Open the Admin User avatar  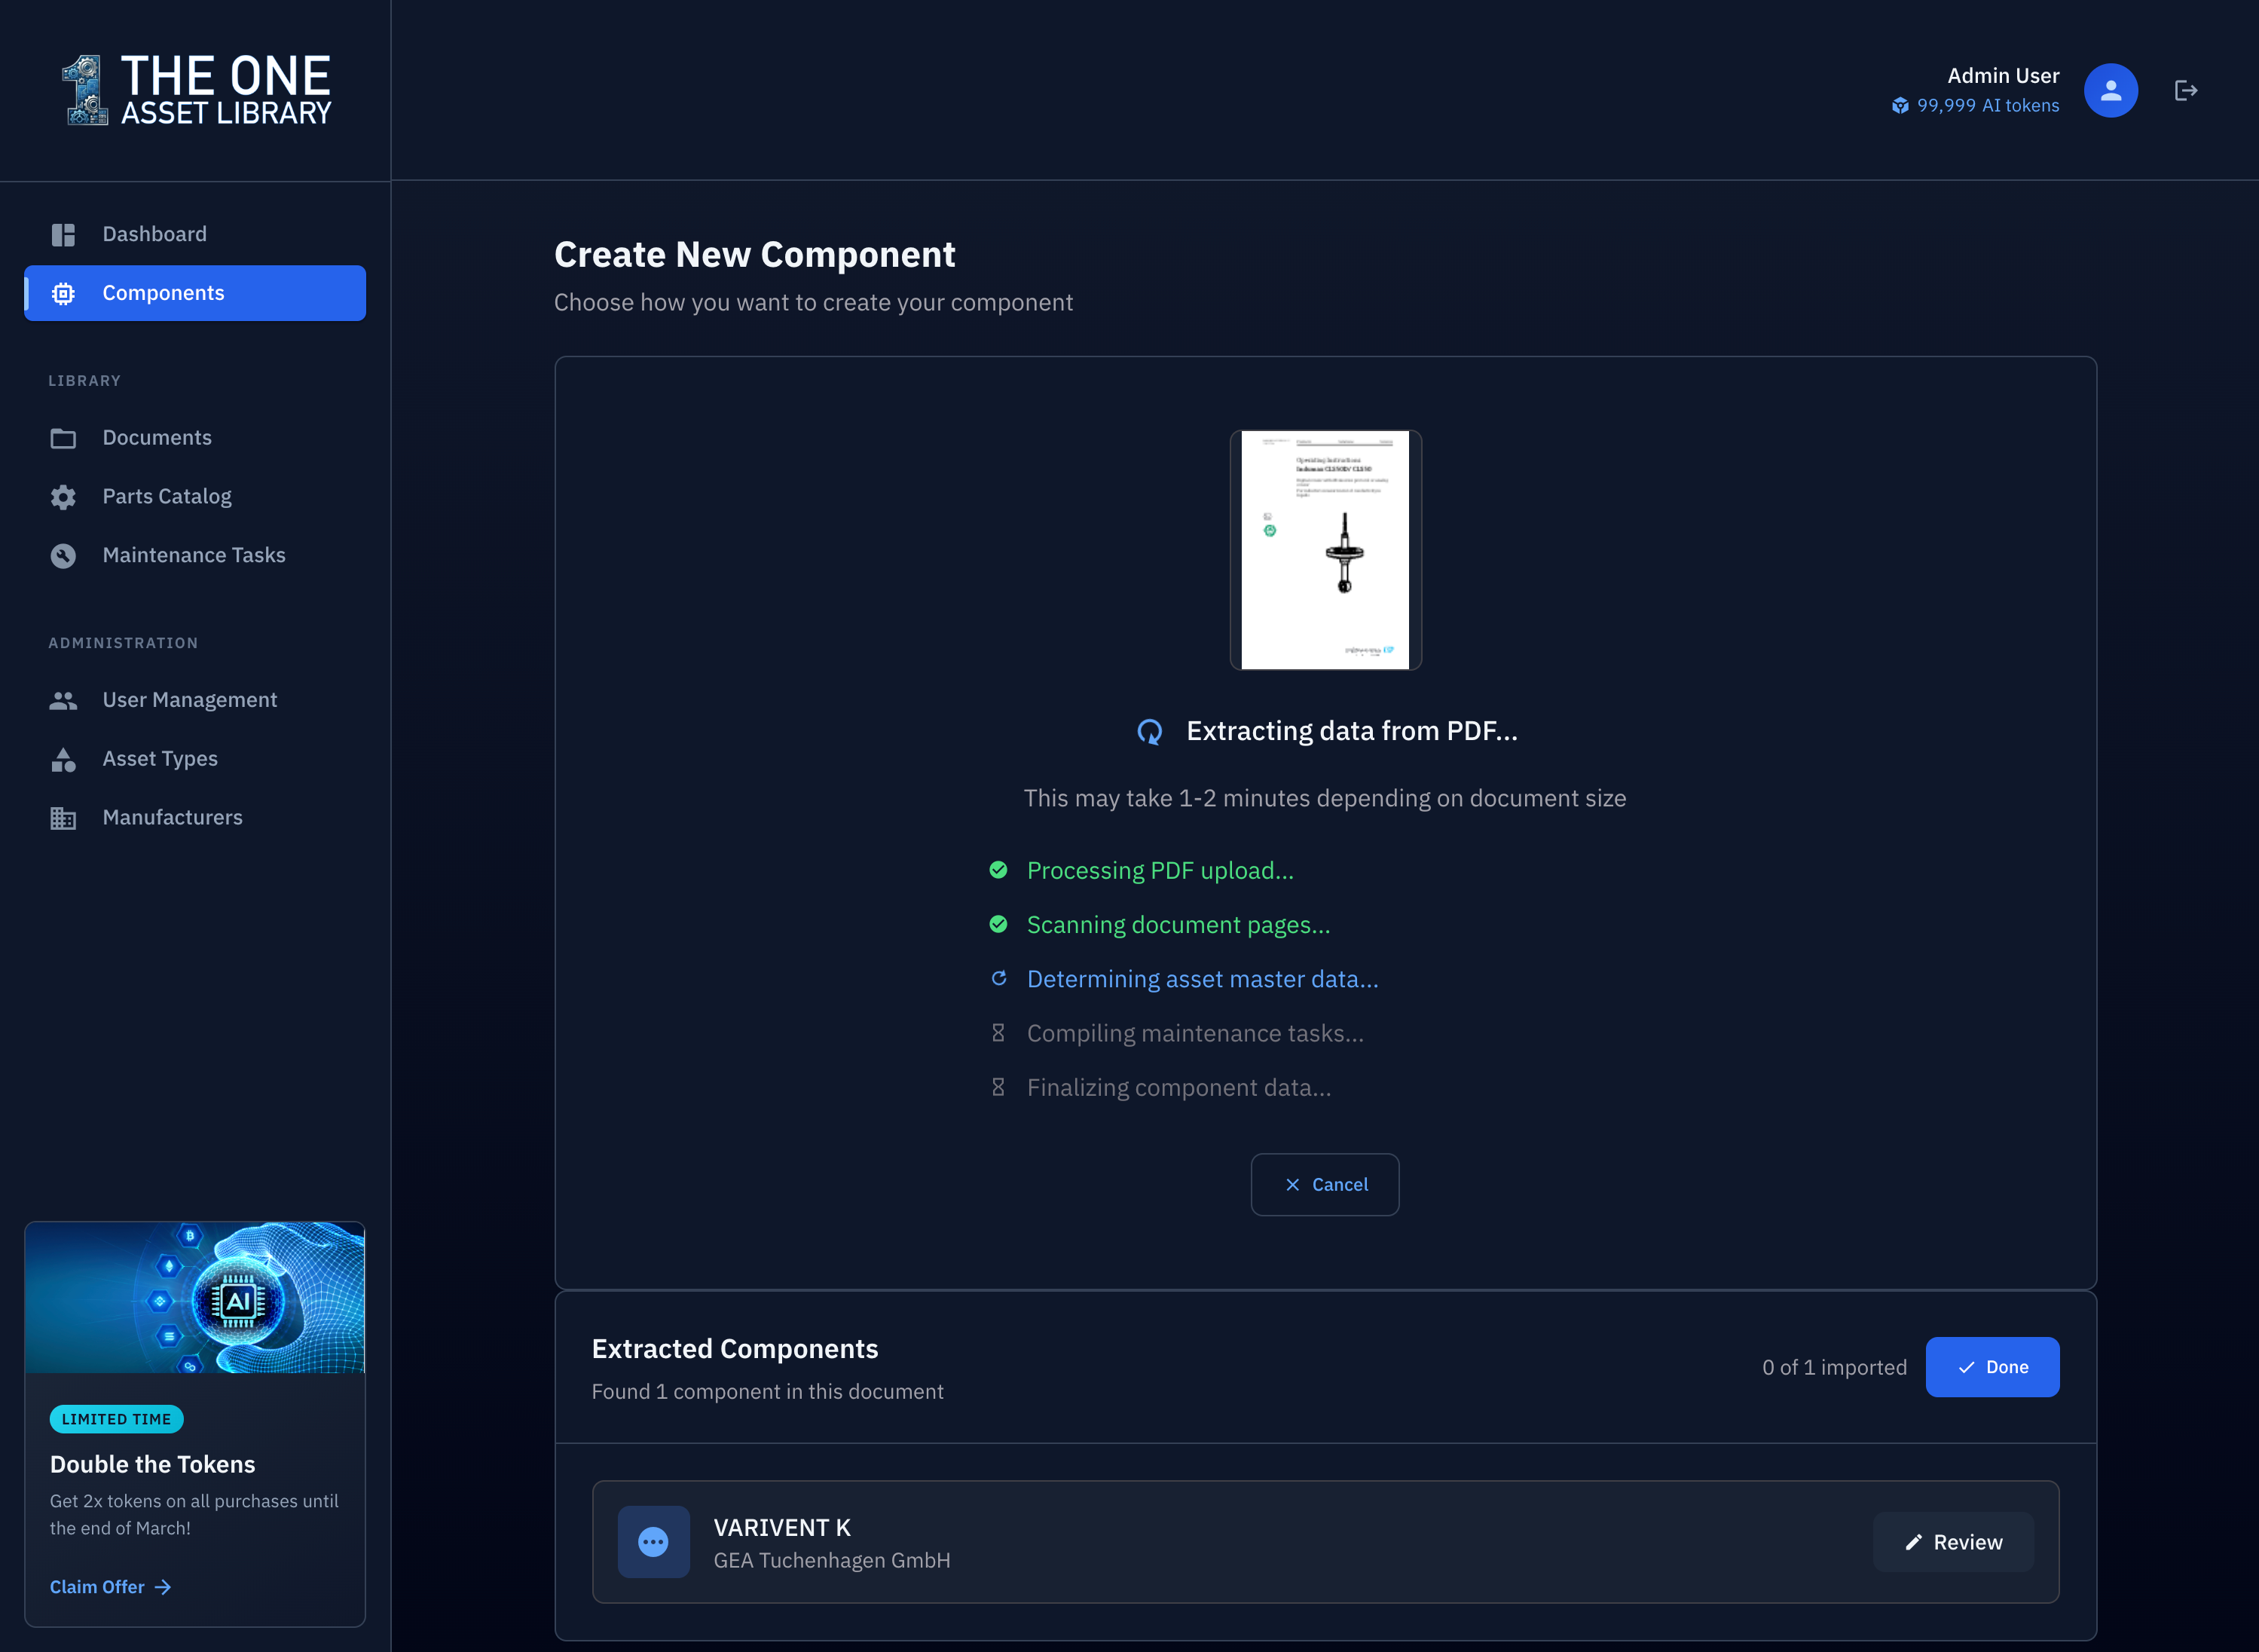point(2110,90)
